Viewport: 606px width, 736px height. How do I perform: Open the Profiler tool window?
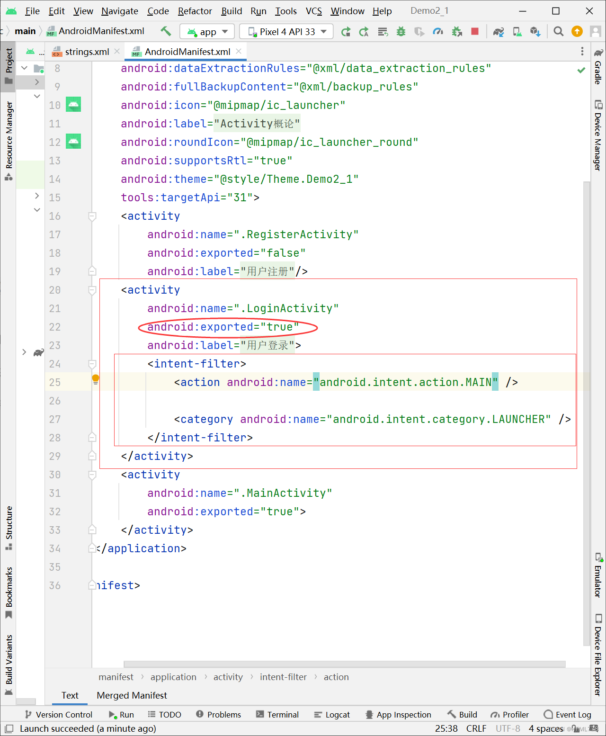click(510, 715)
